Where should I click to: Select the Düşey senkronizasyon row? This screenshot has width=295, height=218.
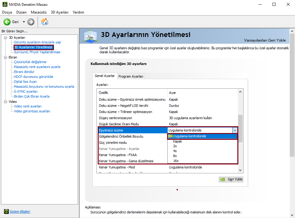[167, 118]
